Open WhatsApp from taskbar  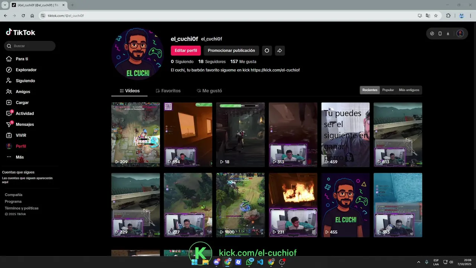point(250,262)
